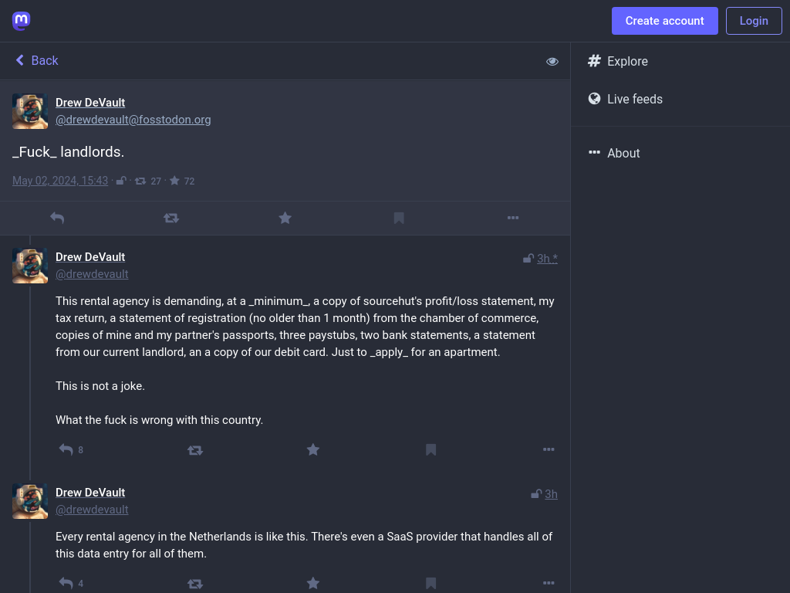Viewport: 790px width, 593px height.
Task: Reply to the main landlords post
Action: click(x=57, y=218)
